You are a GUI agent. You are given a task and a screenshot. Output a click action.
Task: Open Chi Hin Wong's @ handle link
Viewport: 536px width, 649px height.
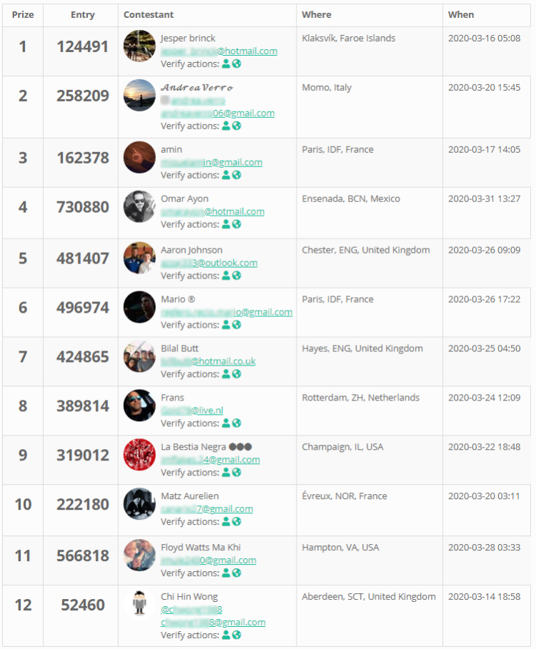(x=192, y=609)
